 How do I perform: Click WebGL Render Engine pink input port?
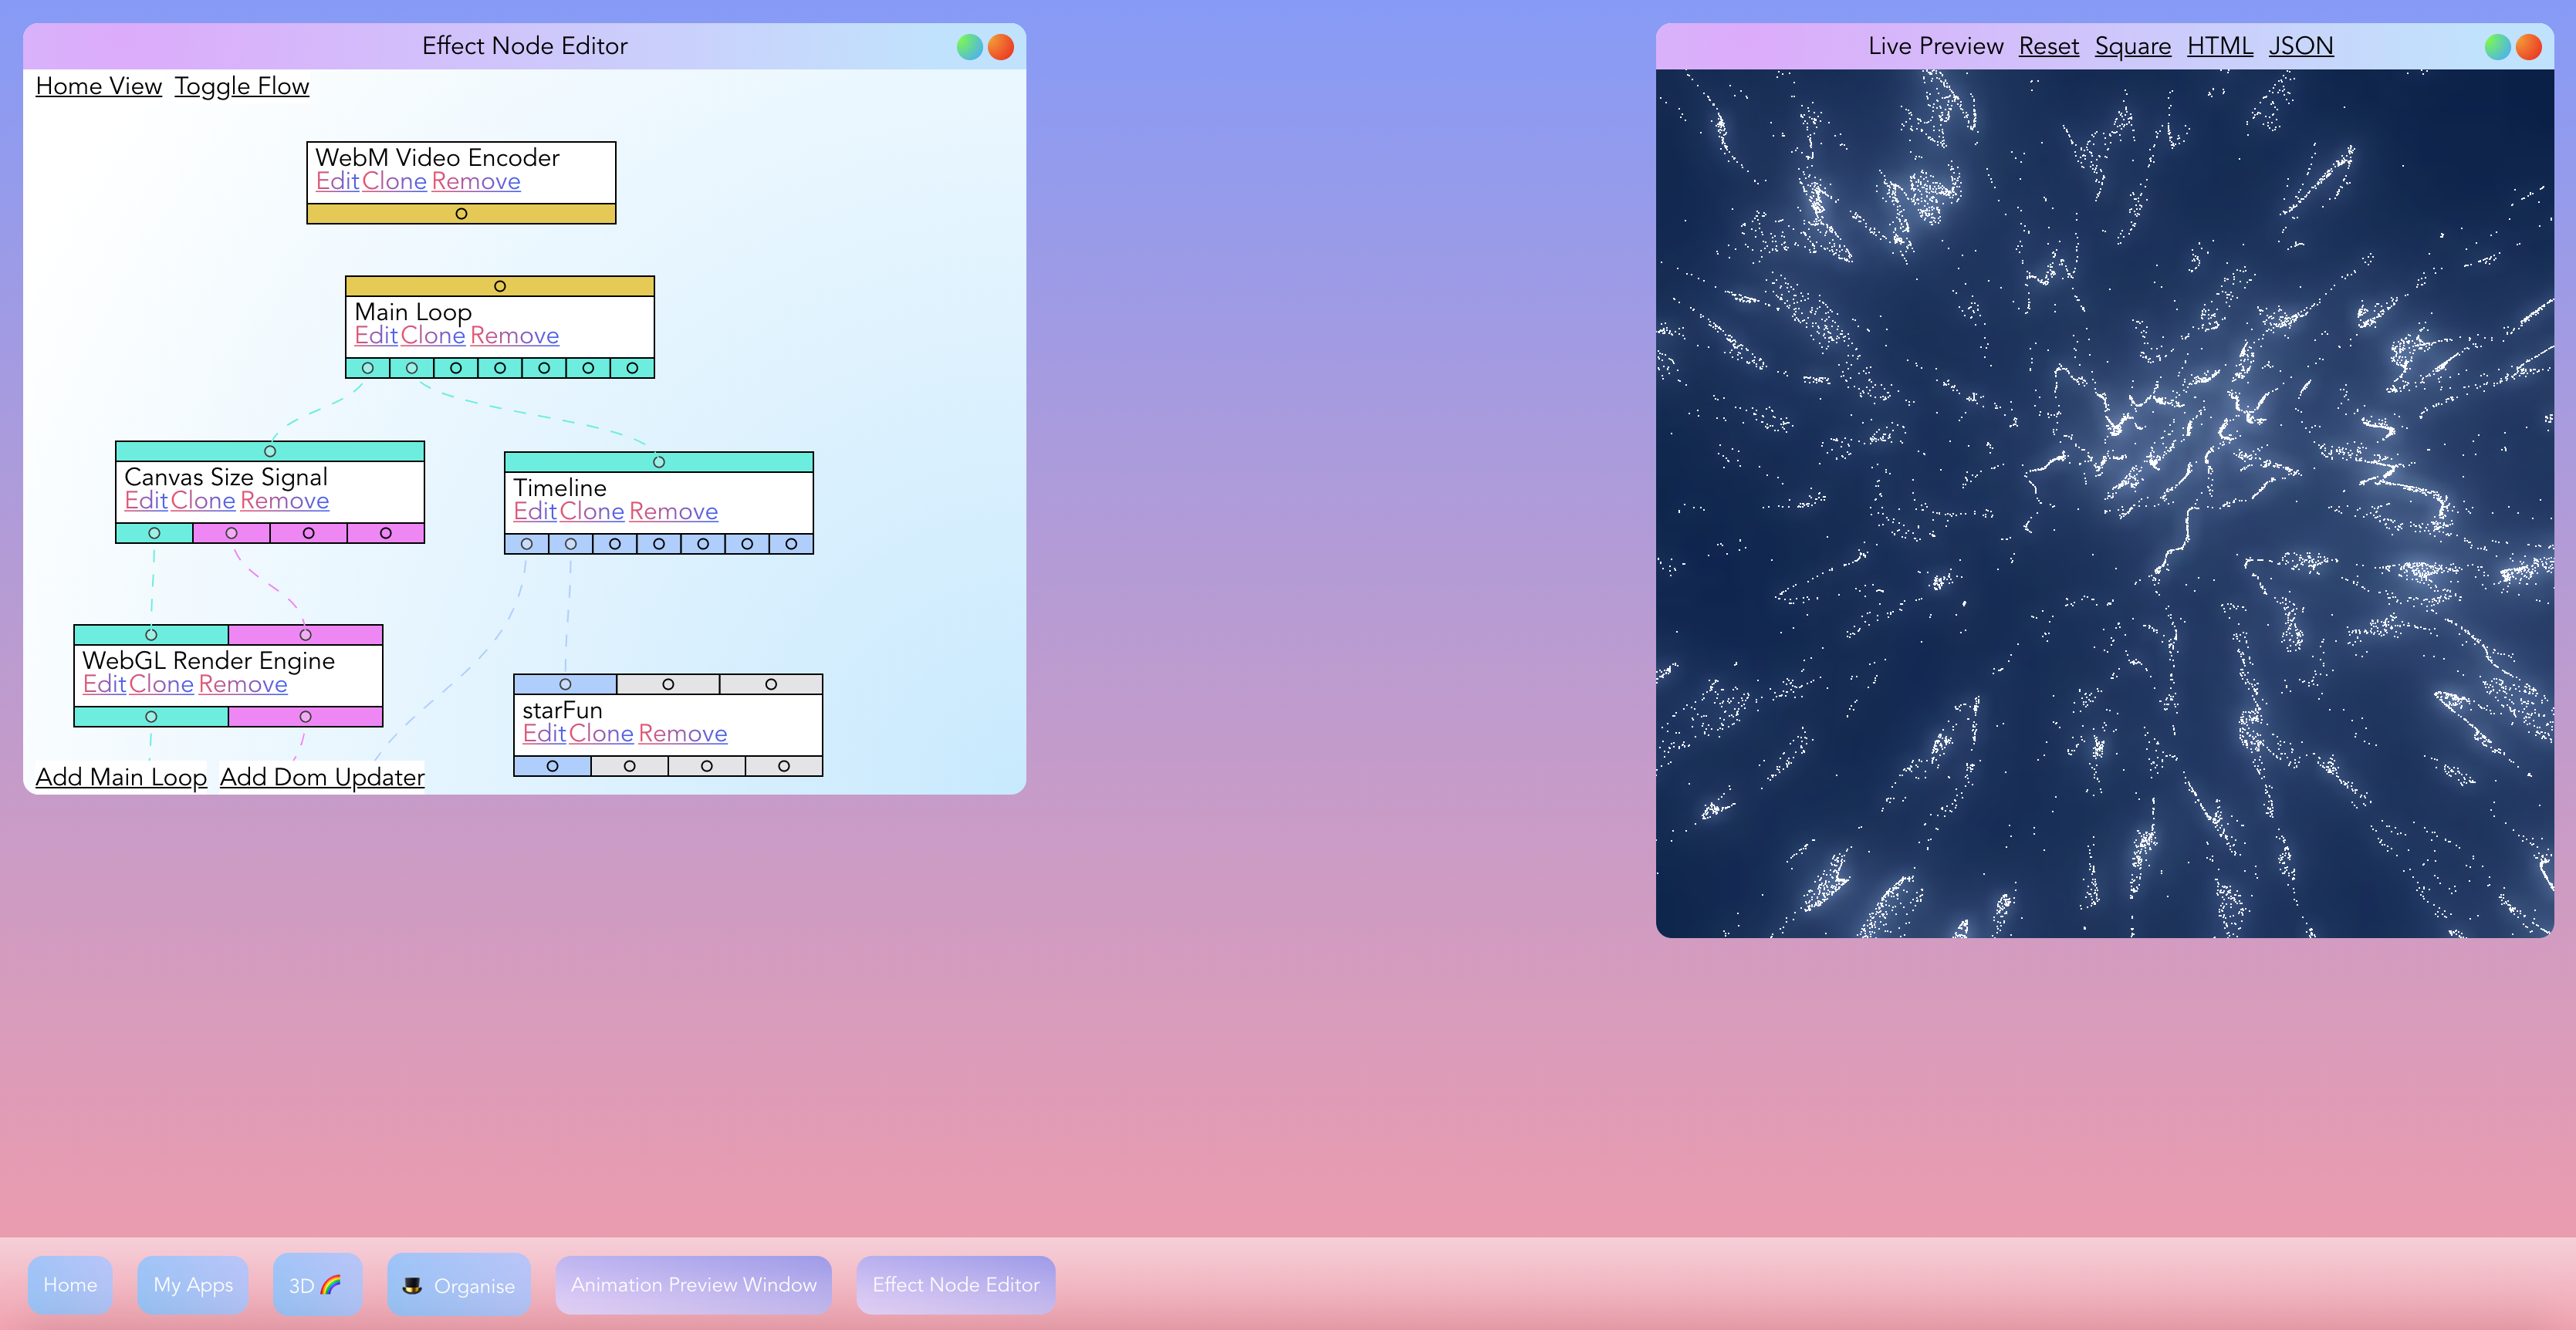click(305, 635)
